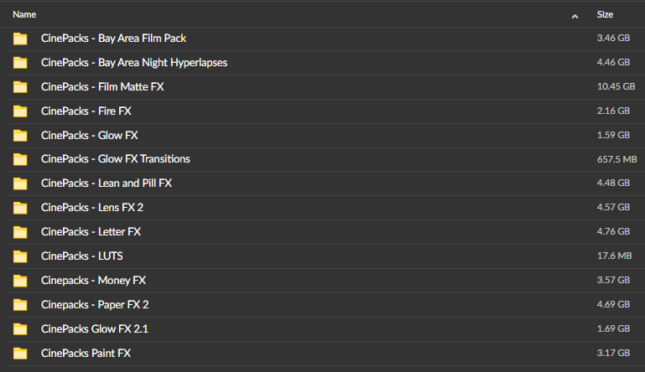Viewport: 645px width, 372px height.
Task: Select the Fire FX folder icon
Action: coord(20,111)
